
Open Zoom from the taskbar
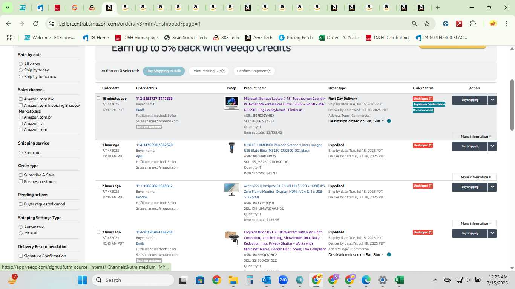[283, 280]
